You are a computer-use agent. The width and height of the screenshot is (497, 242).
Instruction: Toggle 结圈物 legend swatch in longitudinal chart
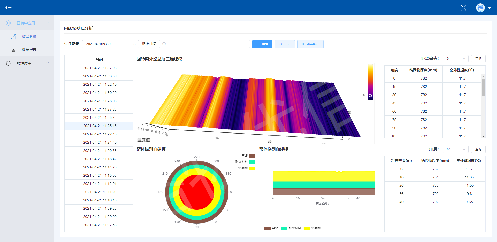(252, 168)
